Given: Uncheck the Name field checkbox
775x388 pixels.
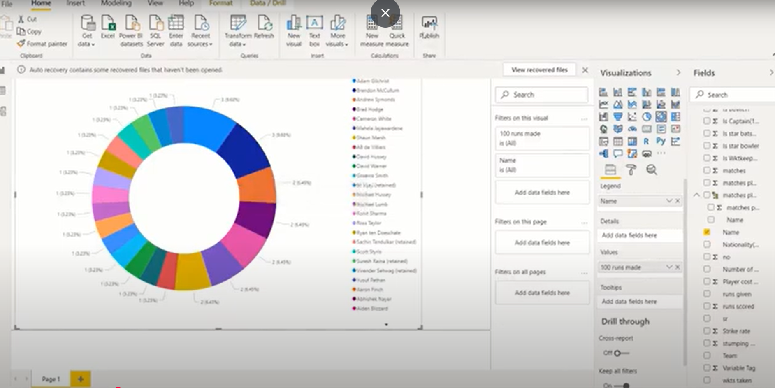Looking at the screenshot, I should (707, 232).
